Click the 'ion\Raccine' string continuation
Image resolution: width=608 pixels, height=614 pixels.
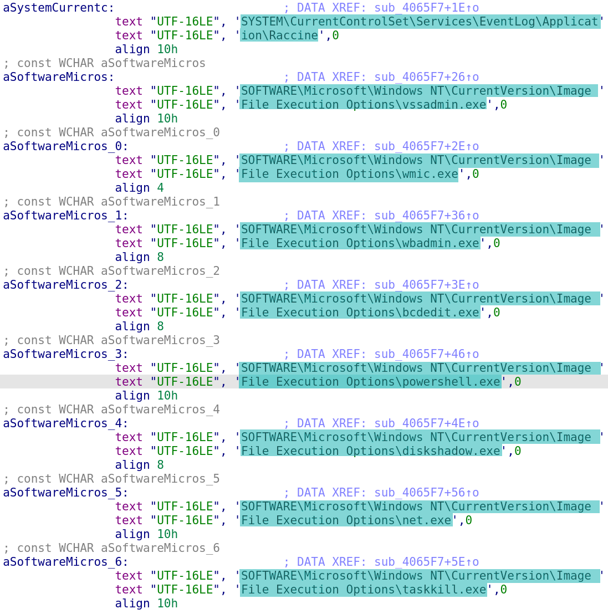[x=279, y=35]
